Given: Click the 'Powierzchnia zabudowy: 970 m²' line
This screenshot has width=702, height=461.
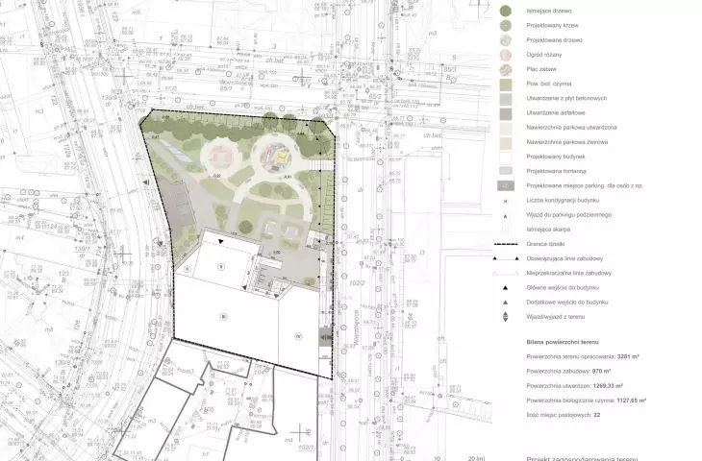Looking at the screenshot, I should [568, 371].
